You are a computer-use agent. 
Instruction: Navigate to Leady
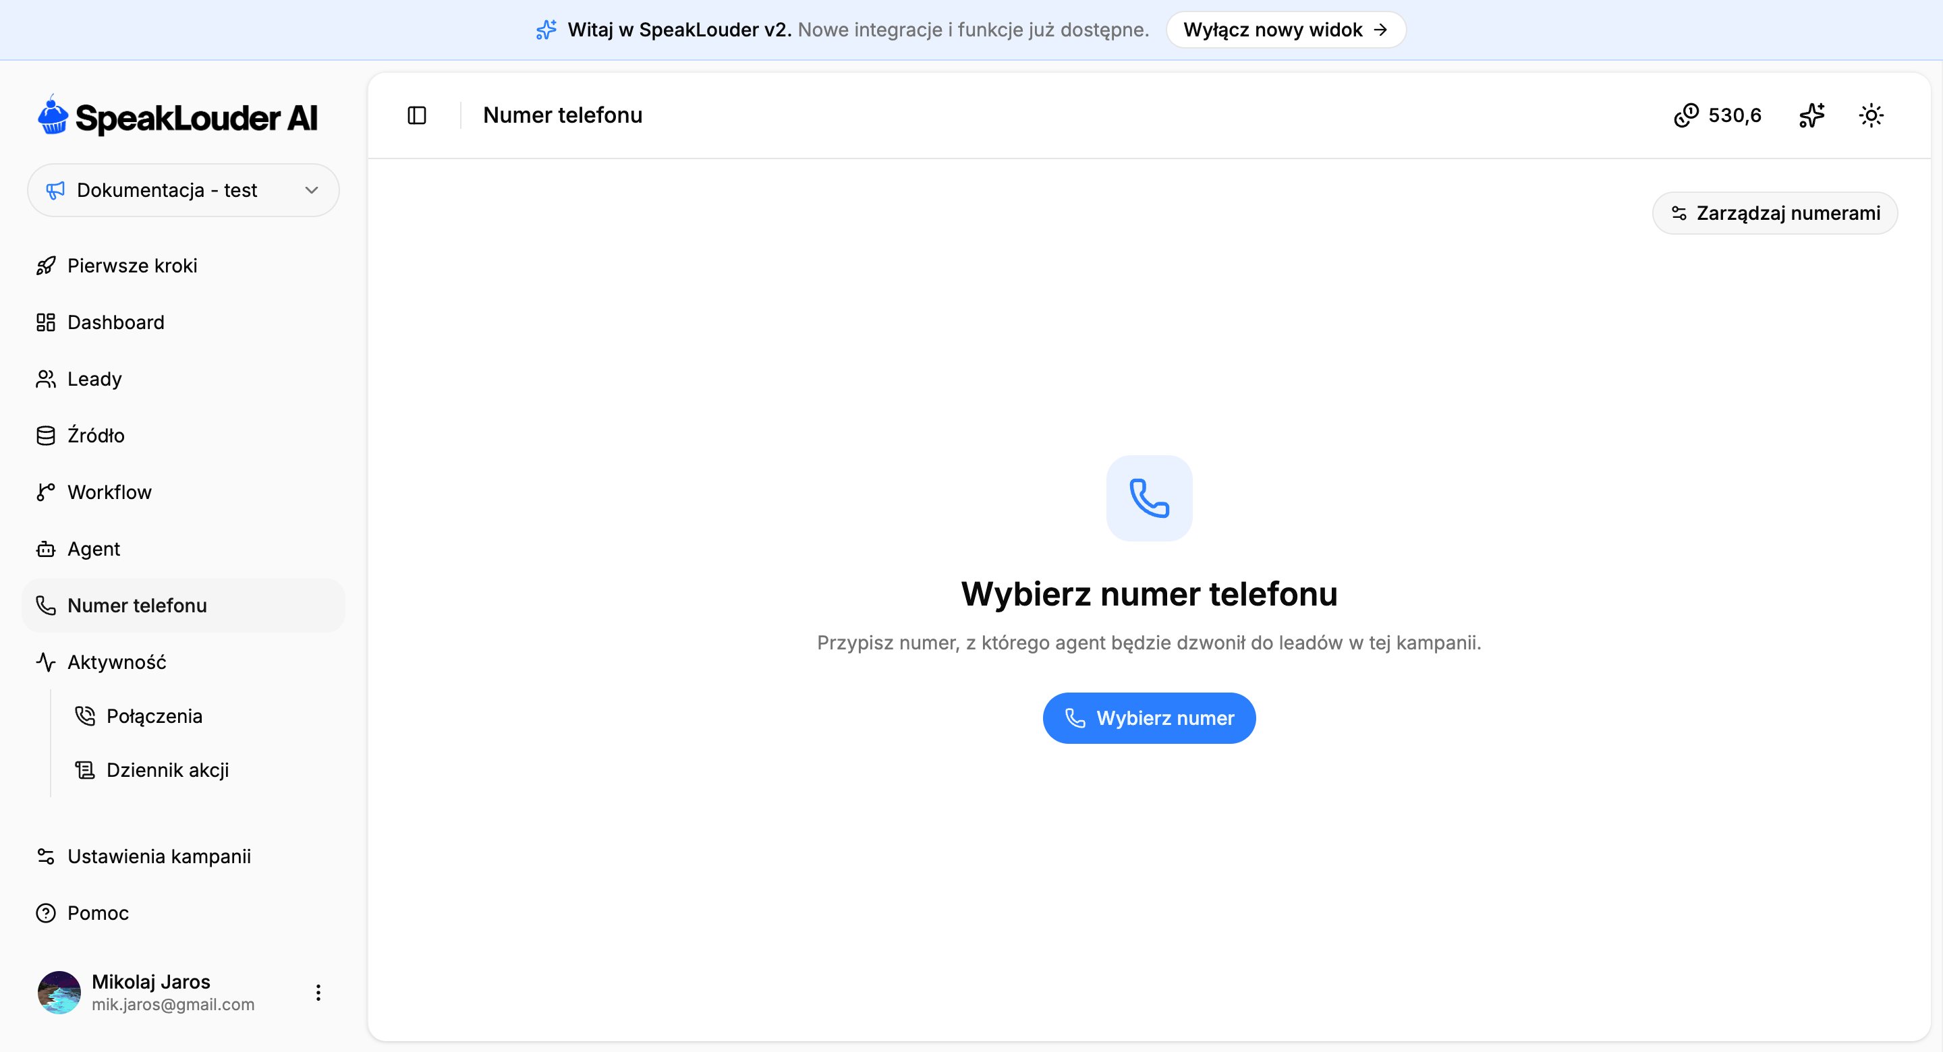pyautogui.click(x=184, y=378)
